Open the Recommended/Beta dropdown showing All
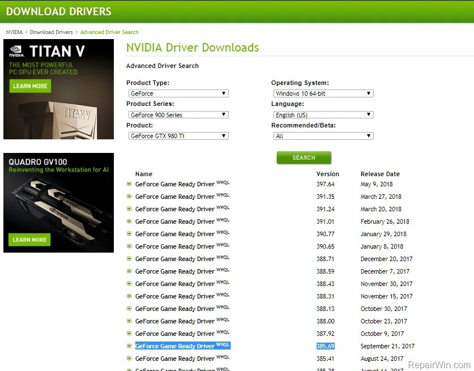Screen dimensions: 474x371 [x=323, y=136]
